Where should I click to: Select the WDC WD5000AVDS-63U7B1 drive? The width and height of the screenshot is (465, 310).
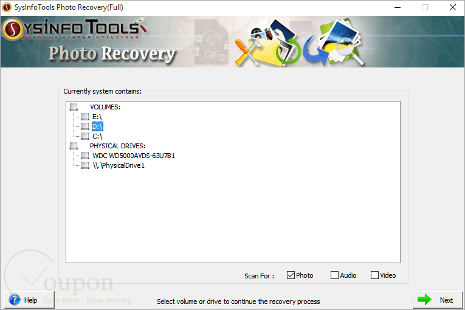click(x=134, y=156)
